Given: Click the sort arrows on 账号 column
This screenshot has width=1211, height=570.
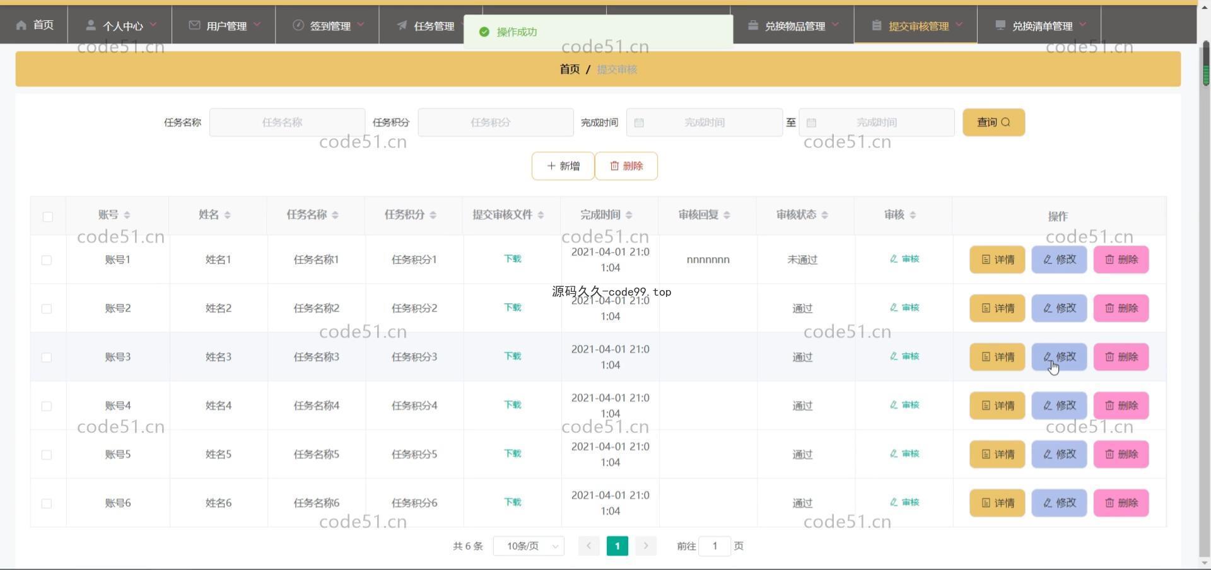Looking at the screenshot, I should pyautogui.click(x=127, y=215).
